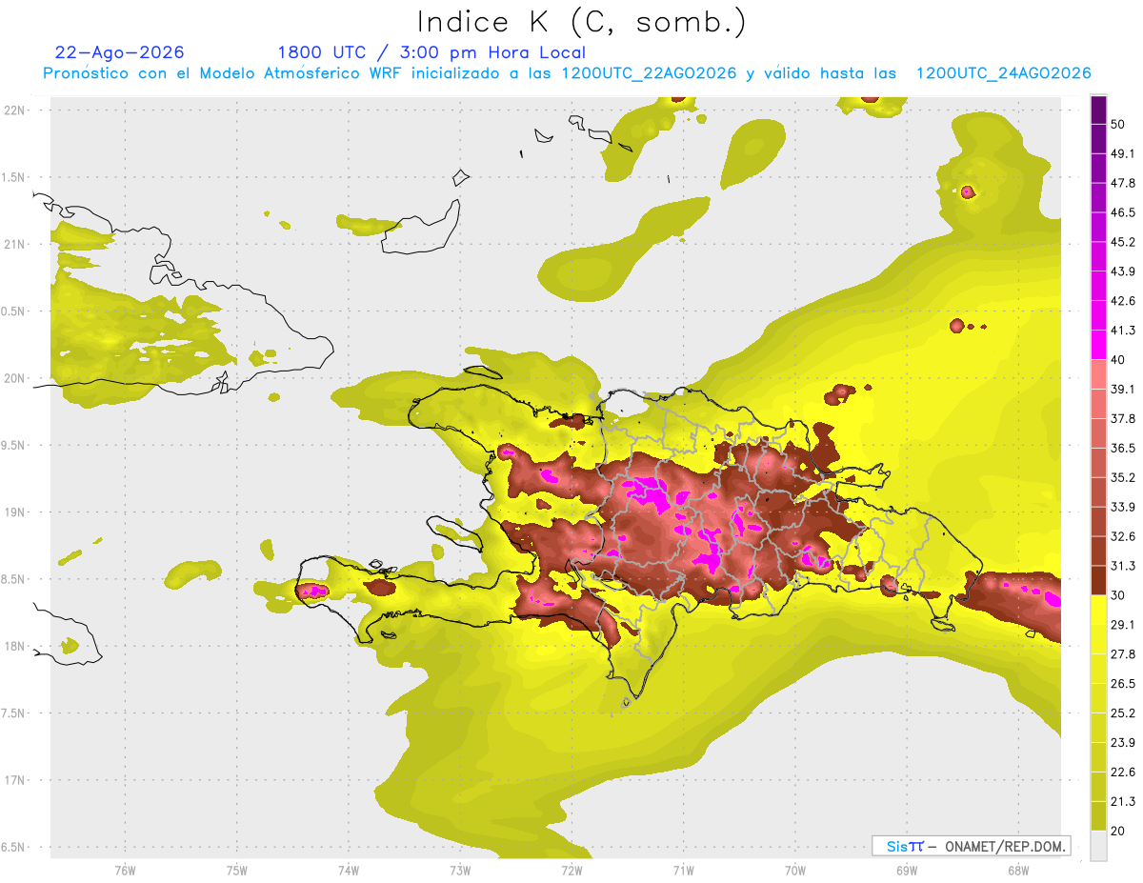Click the color bar value "26.5"
The height and width of the screenshot is (883, 1143).
(x=1122, y=683)
